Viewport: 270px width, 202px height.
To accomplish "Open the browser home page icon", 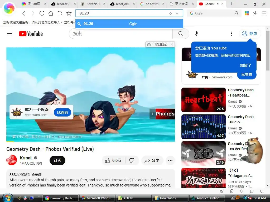I will [x=51, y=13].
